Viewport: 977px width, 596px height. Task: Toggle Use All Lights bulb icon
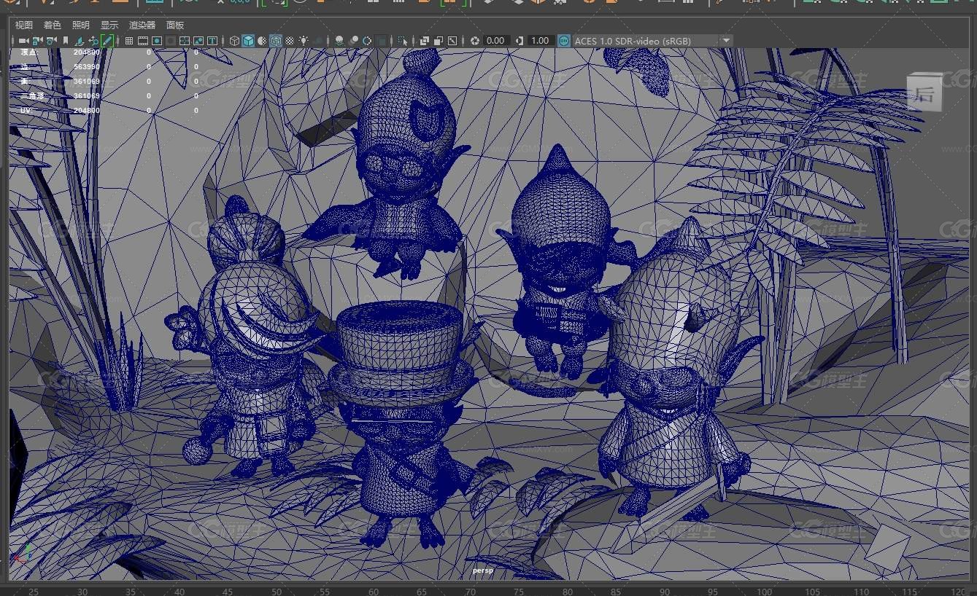coord(304,41)
